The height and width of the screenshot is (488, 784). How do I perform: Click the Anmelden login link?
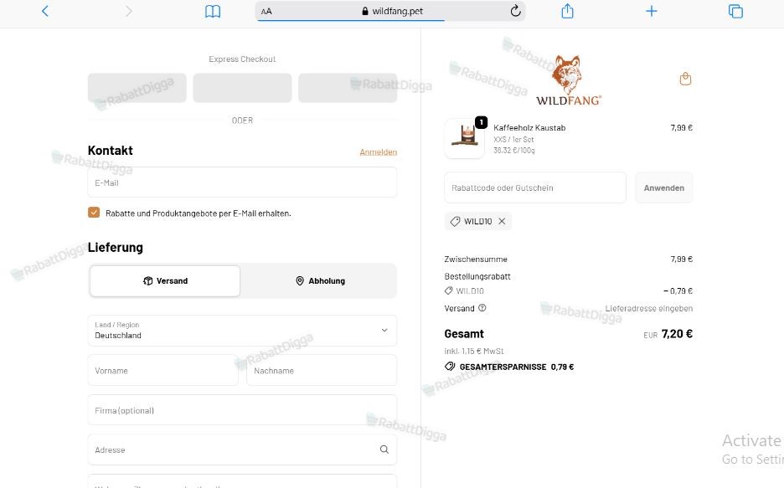click(378, 152)
